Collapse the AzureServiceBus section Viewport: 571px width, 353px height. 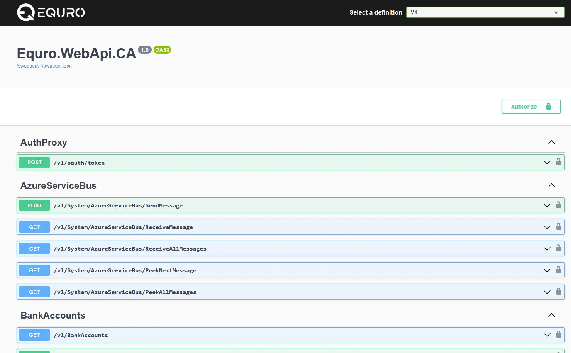(x=551, y=185)
